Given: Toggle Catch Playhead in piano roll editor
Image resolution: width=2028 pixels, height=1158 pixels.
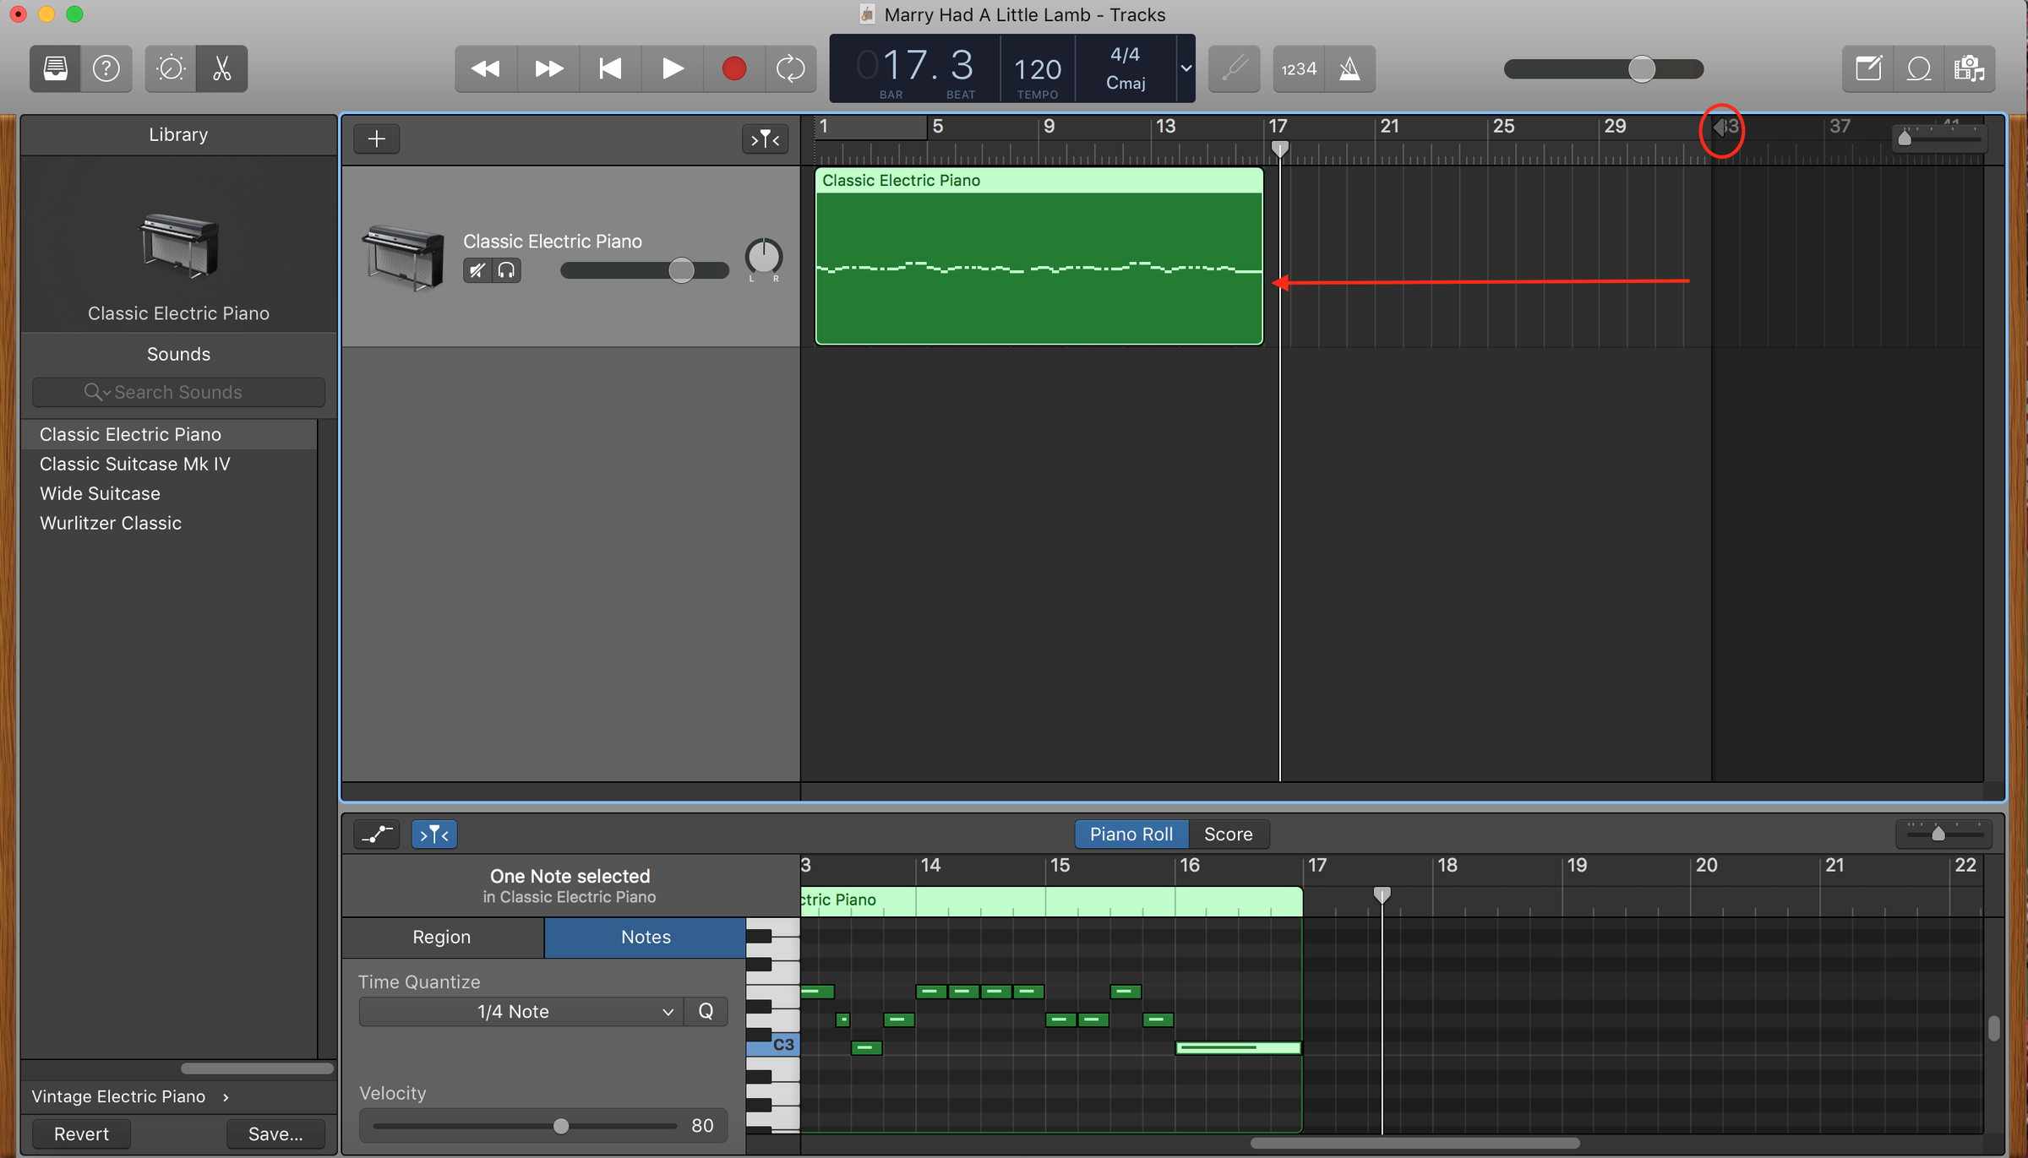Looking at the screenshot, I should 434,835.
